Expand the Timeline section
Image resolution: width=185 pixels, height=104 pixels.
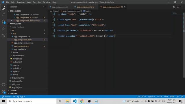[x=13, y=94]
